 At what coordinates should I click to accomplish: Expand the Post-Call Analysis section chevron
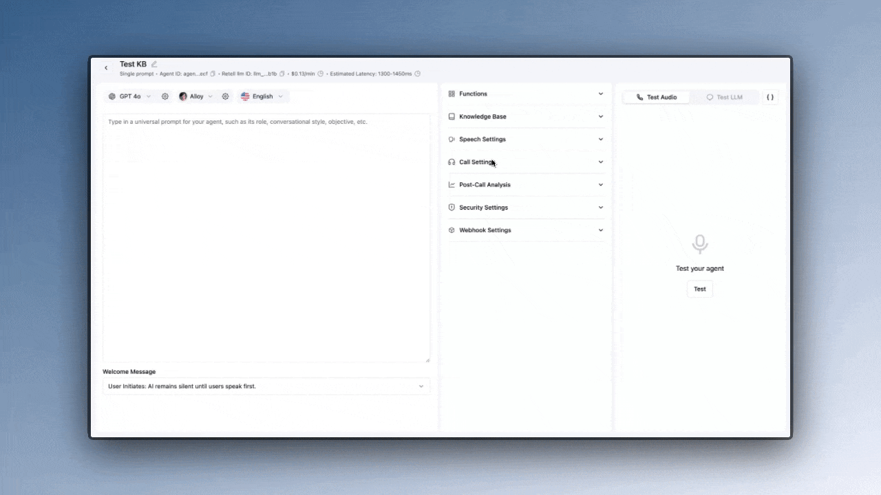[x=601, y=184]
